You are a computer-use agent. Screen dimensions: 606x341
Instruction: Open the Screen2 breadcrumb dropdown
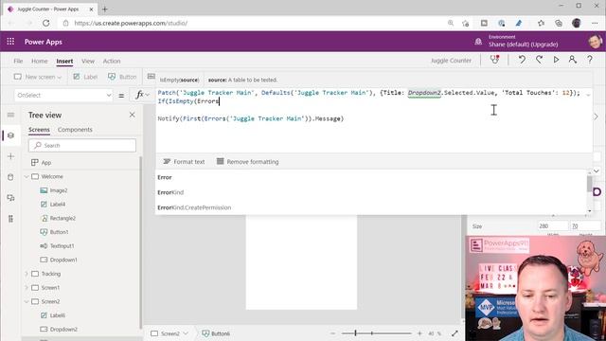186,333
